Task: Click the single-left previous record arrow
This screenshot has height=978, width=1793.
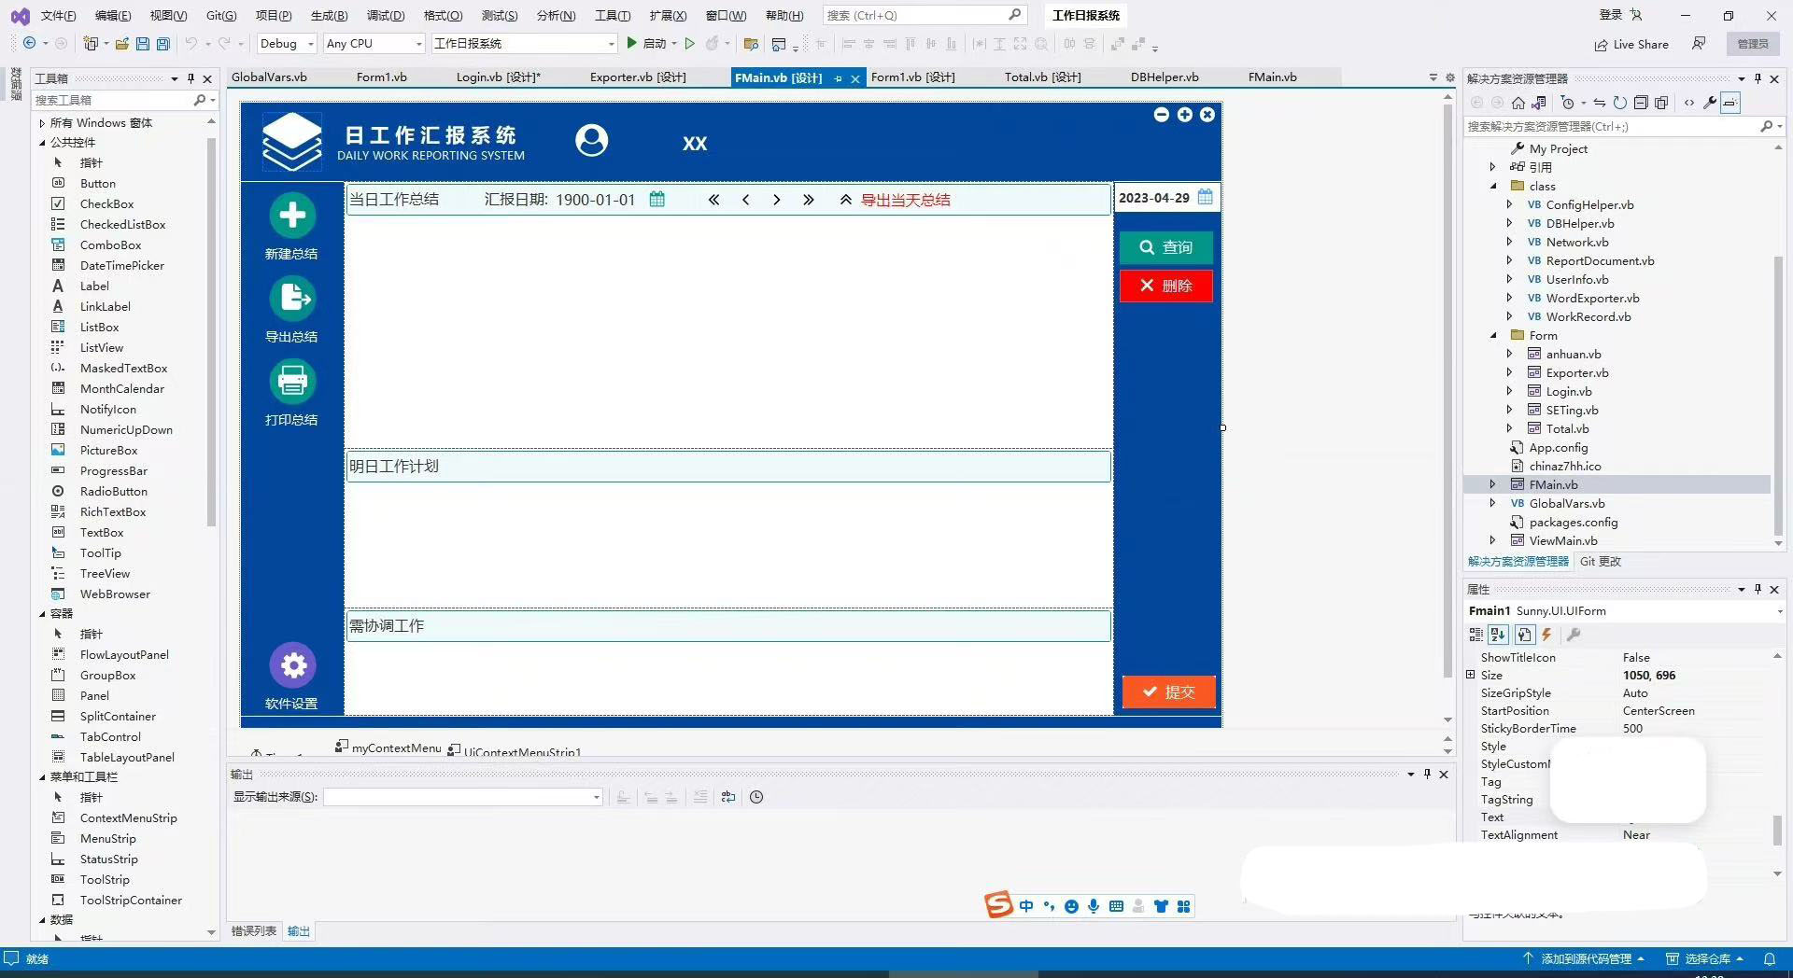Action: click(745, 200)
